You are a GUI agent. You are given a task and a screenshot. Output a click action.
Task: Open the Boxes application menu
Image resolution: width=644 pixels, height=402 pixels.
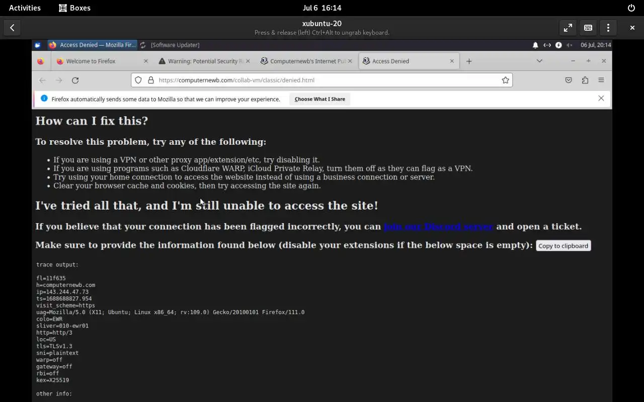pyautogui.click(x=74, y=8)
